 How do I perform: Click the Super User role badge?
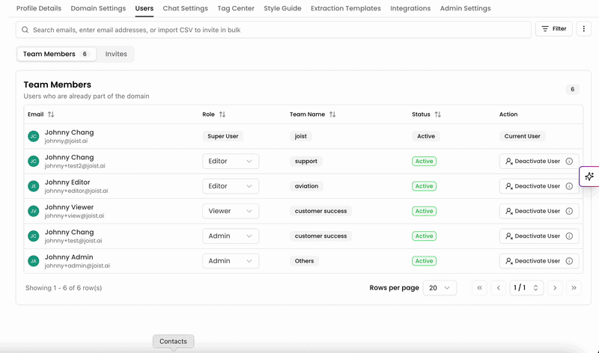[222, 136]
